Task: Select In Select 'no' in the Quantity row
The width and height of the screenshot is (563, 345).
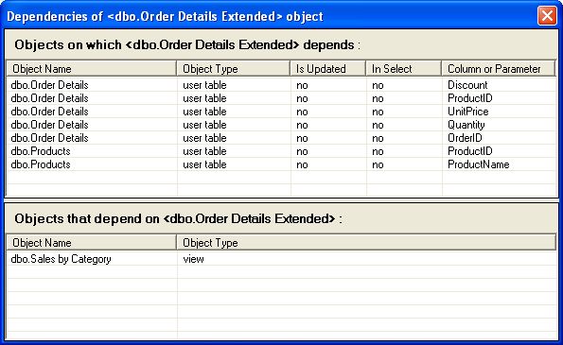Action: pos(378,125)
